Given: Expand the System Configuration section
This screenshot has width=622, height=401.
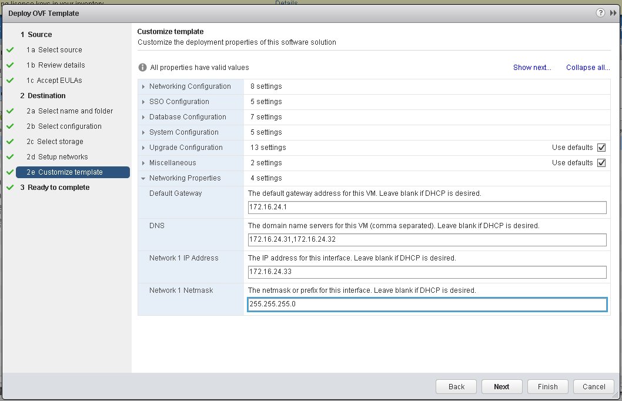Looking at the screenshot, I should 143,132.
